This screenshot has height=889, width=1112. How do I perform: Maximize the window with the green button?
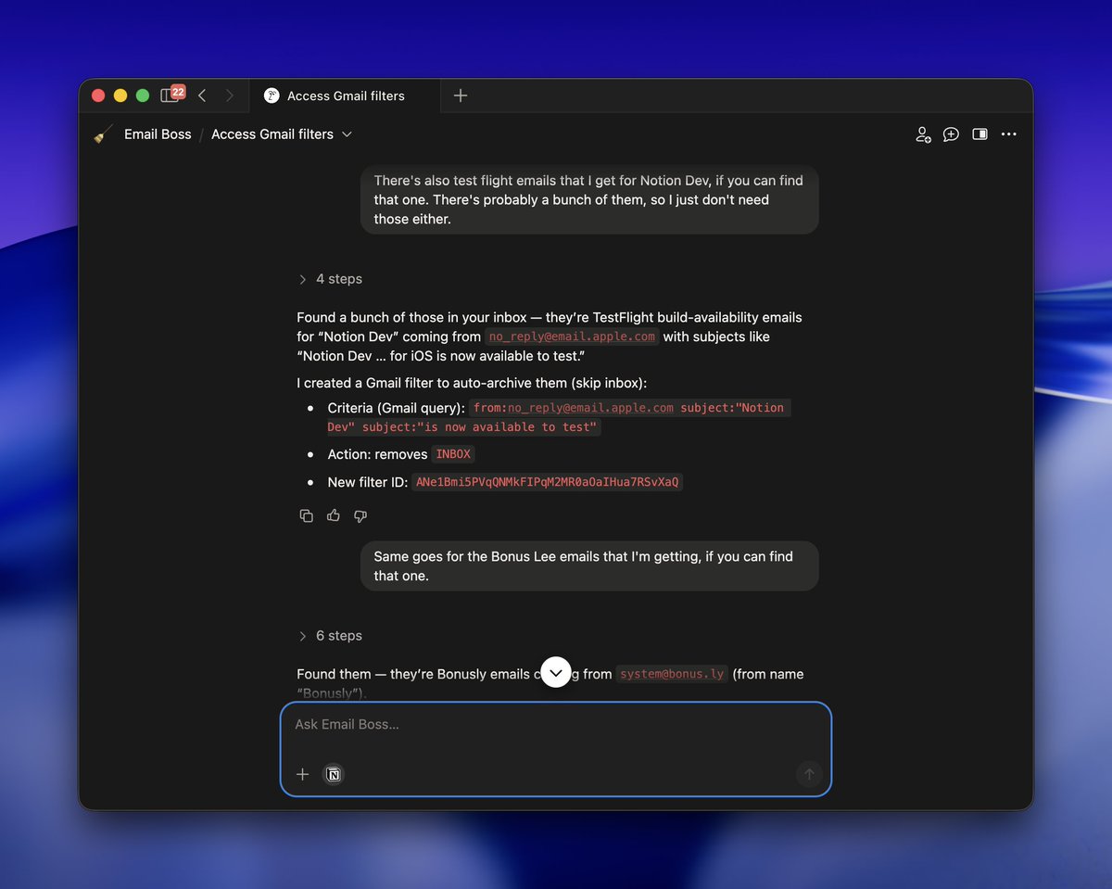[x=143, y=95]
